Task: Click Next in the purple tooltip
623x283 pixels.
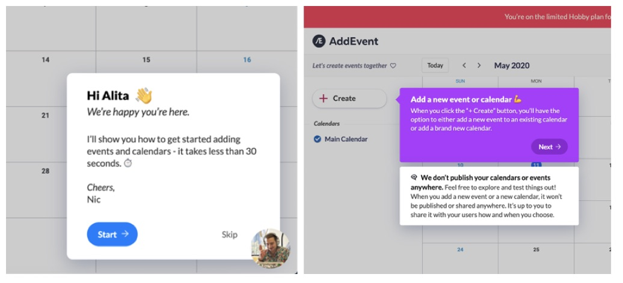Action: [549, 147]
